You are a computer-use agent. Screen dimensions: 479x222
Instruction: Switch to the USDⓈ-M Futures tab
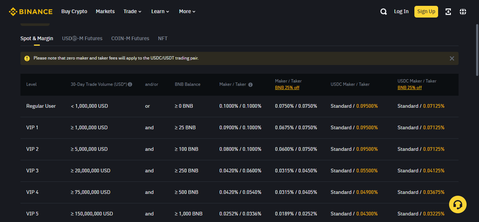point(82,38)
